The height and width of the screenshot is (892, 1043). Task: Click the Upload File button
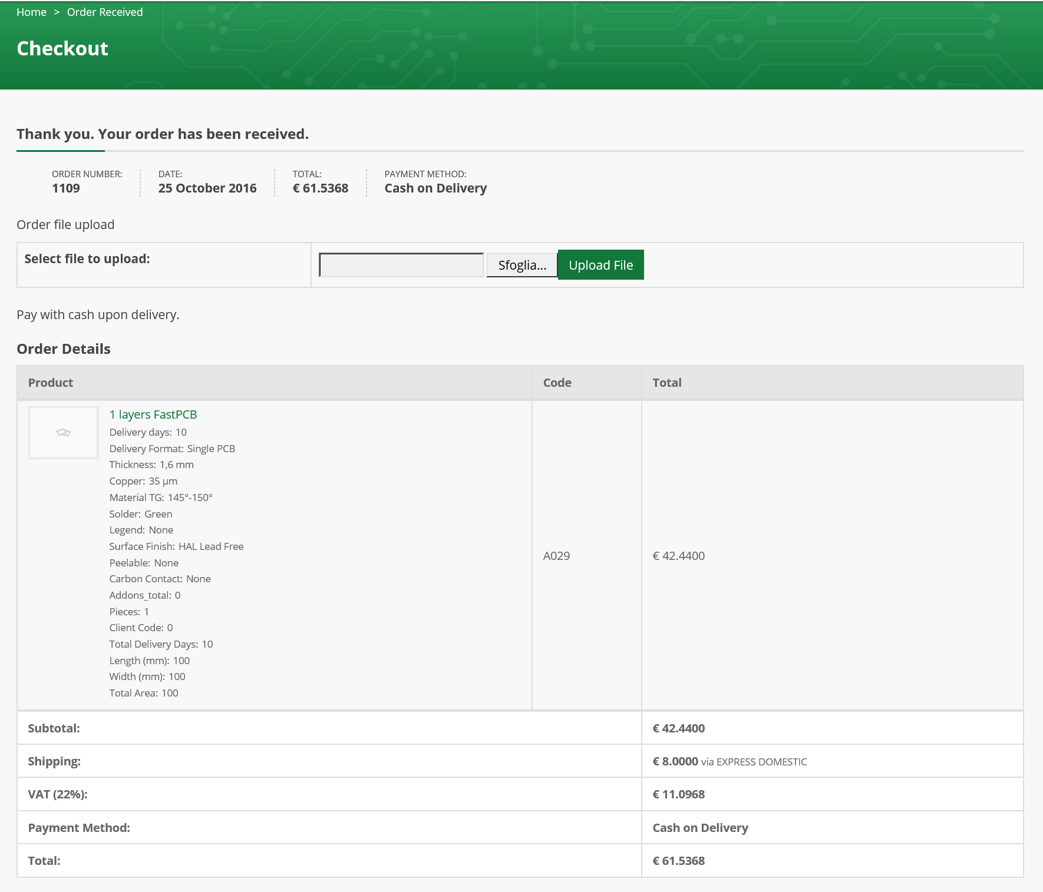(601, 265)
